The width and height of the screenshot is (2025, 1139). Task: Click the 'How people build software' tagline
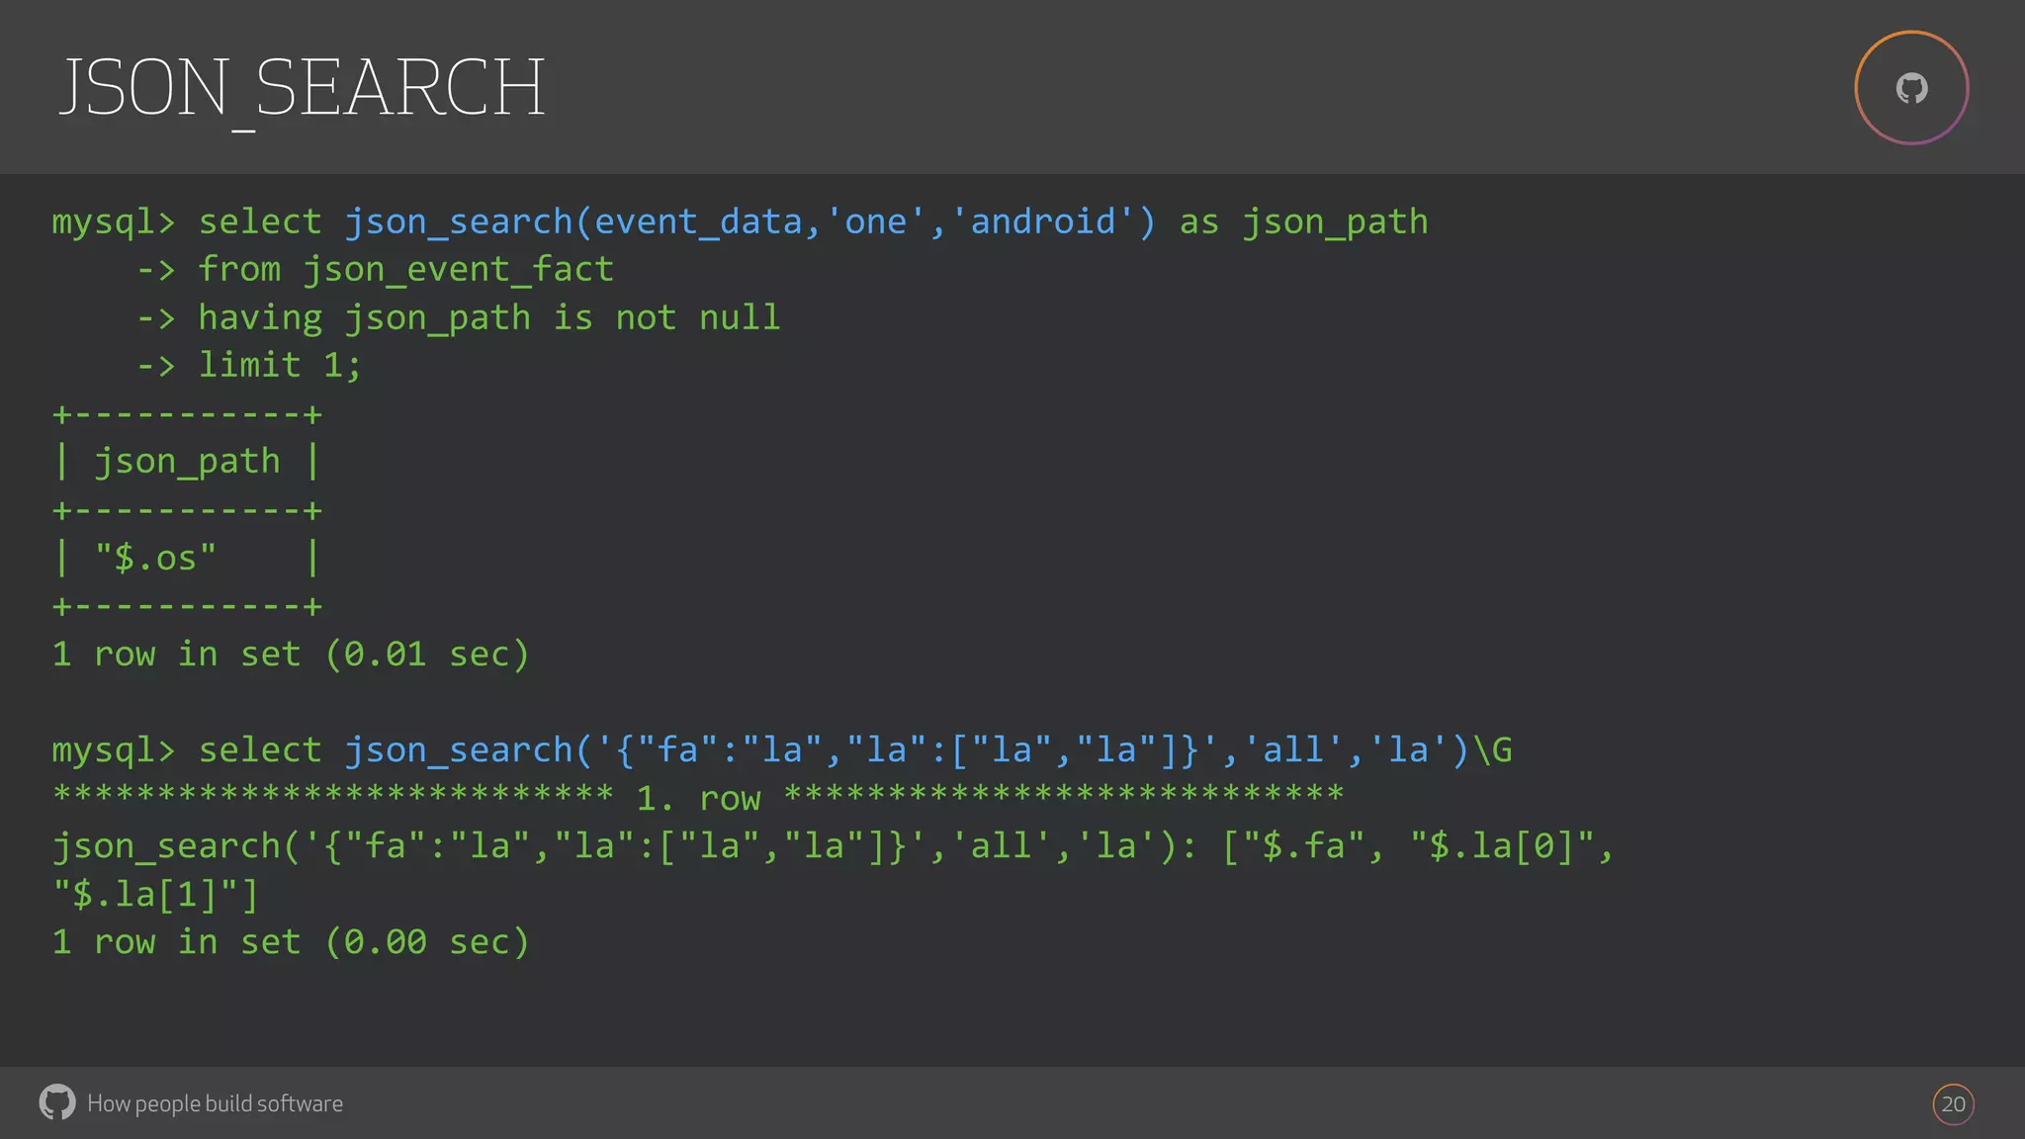click(x=215, y=1103)
